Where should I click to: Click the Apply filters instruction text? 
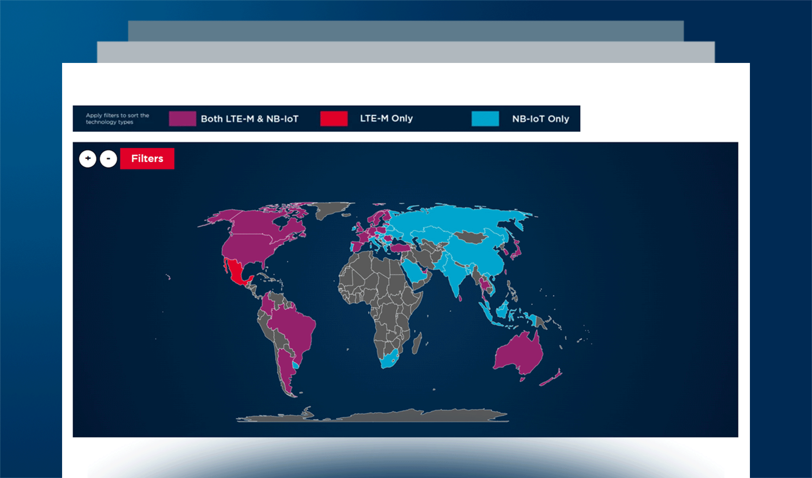coord(117,119)
